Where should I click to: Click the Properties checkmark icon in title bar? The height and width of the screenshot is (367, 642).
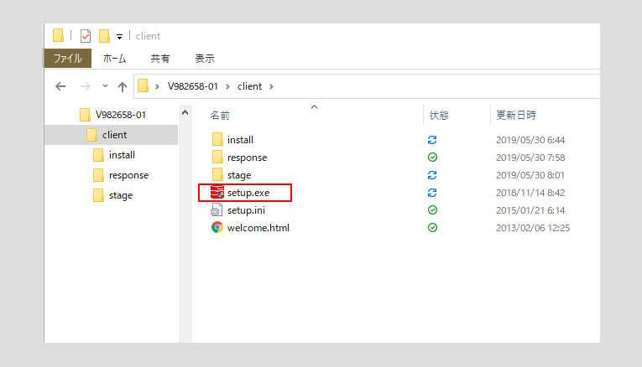86,36
